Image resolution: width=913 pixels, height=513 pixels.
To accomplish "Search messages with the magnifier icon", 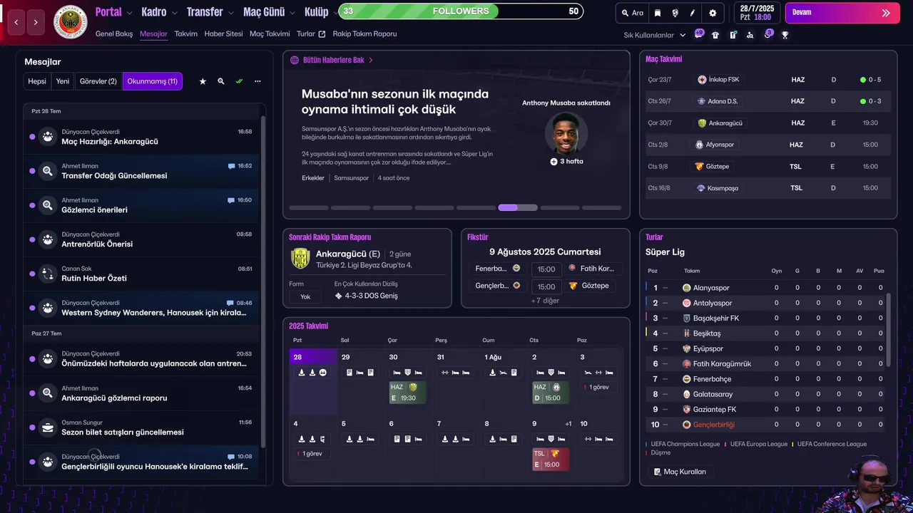I will click(x=221, y=81).
